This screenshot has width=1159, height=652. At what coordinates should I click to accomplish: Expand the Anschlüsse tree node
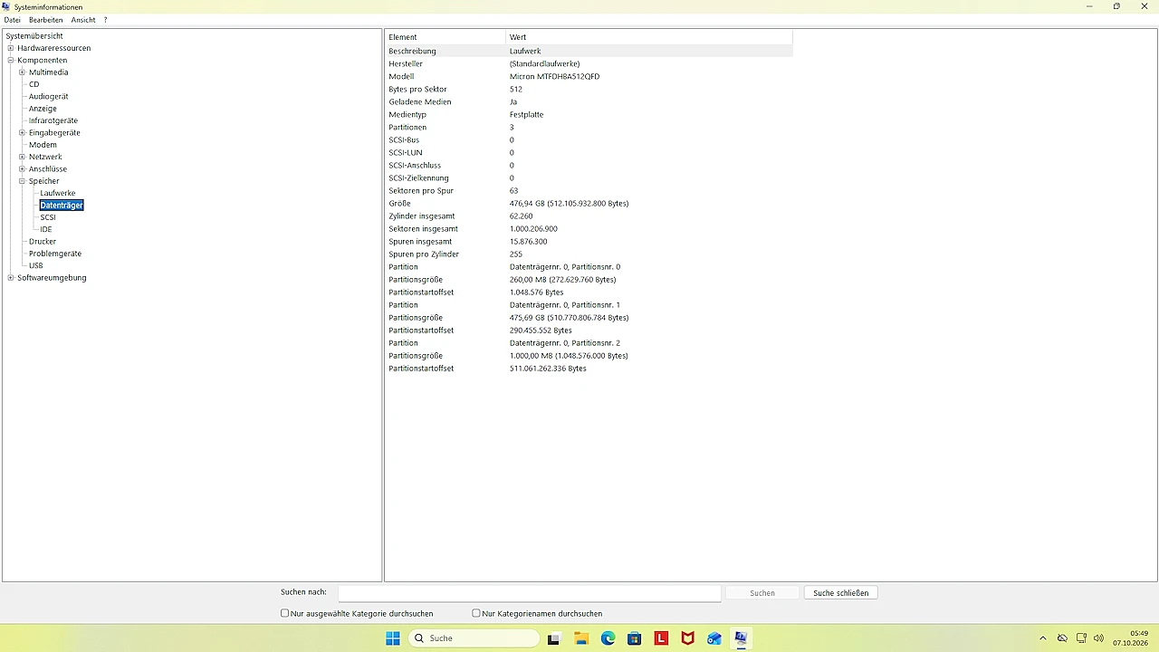(x=23, y=169)
